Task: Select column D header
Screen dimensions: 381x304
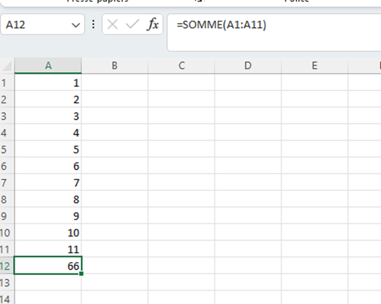Action: (248, 66)
